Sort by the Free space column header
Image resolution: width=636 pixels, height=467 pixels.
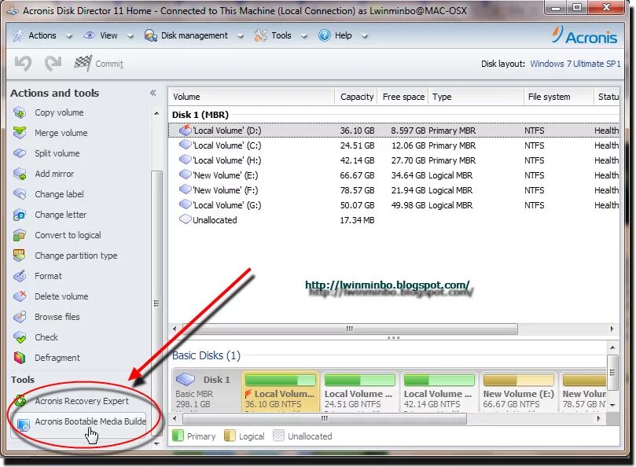403,97
